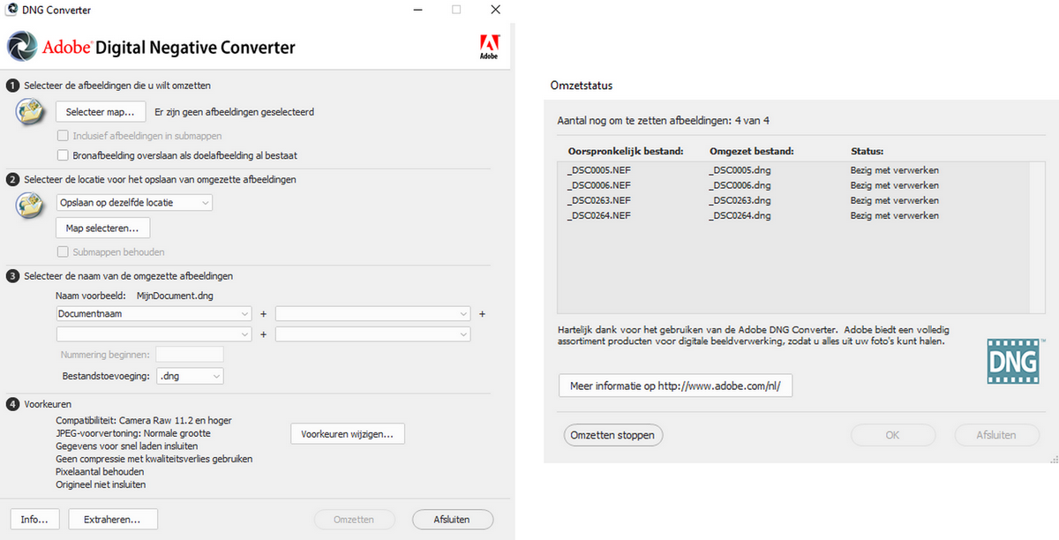The image size is (1059, 540).
Task: Open the Opslaan op dezelfde locatie dropdown
Action: click(134, 203)
